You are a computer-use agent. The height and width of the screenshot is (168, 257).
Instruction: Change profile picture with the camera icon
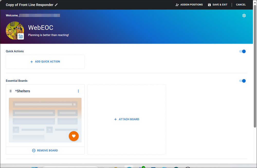click(21, 36)
